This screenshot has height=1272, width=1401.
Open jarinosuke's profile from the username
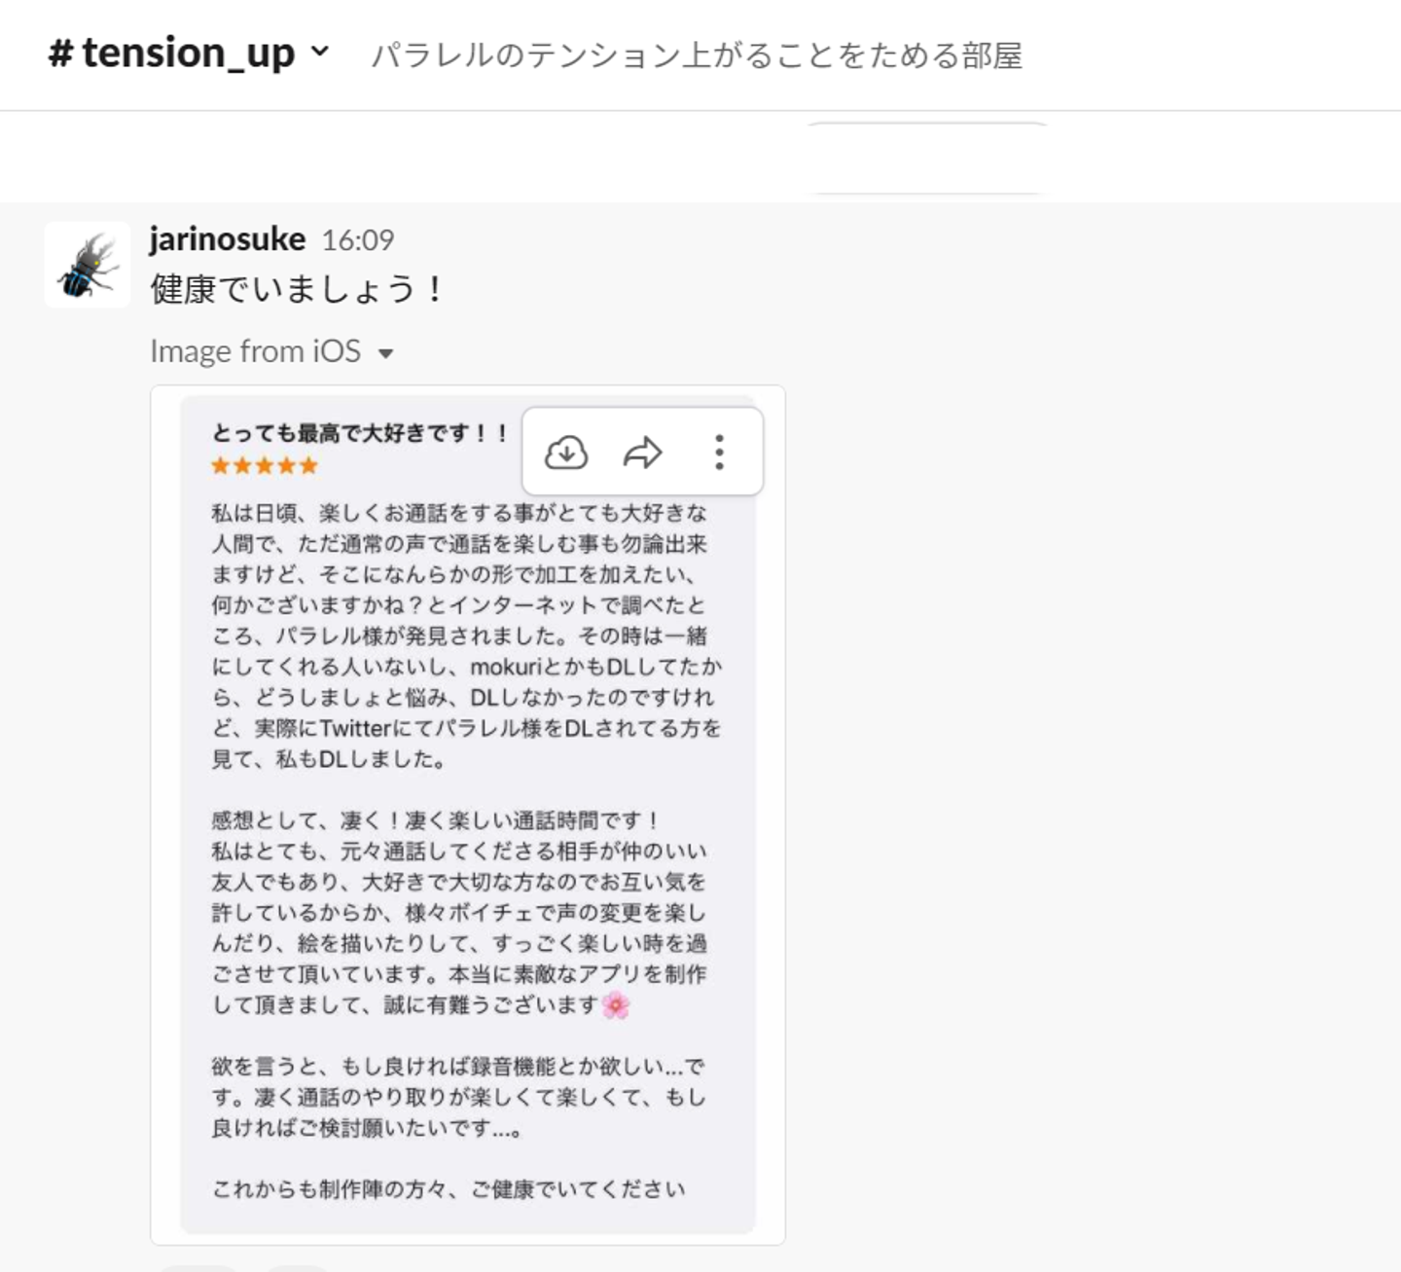tap(228, 238)
